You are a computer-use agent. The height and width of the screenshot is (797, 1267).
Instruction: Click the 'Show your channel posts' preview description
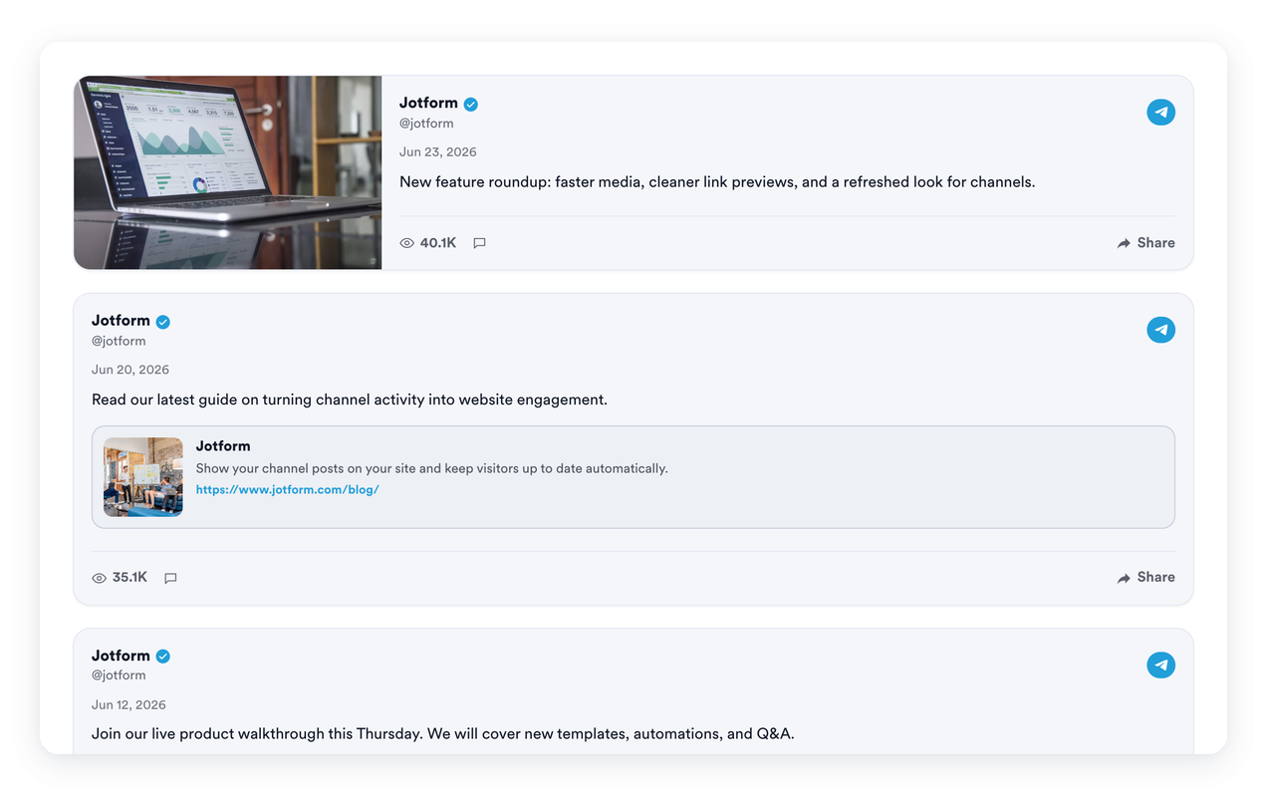(x=431, y=468)
